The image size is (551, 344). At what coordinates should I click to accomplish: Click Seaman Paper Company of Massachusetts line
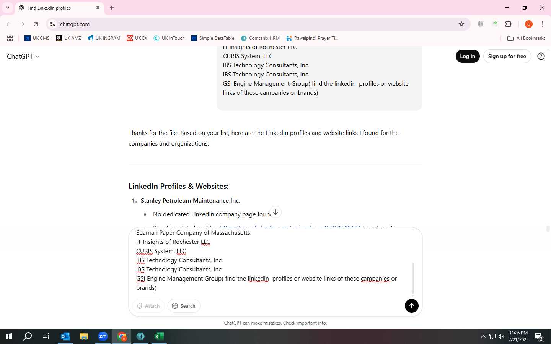tap(193, 233)
